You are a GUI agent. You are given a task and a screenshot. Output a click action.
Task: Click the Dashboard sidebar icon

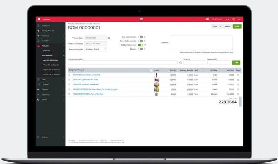38,25
